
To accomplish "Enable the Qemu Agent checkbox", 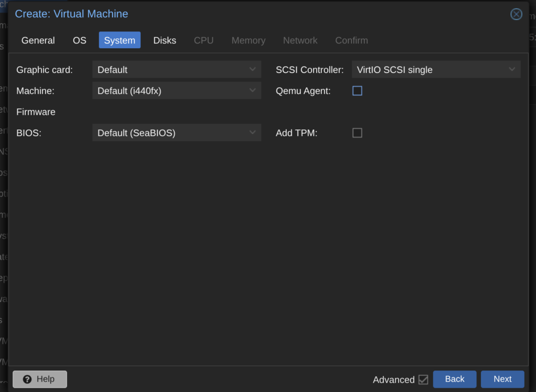I will [357, 91].
